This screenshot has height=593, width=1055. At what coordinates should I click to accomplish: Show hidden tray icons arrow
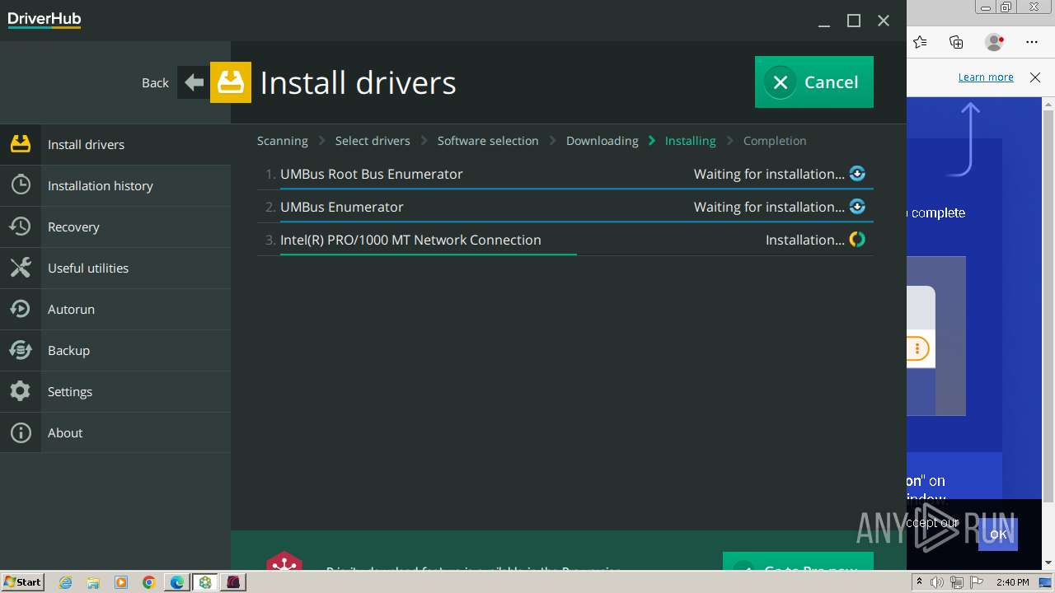coord(919,582)
